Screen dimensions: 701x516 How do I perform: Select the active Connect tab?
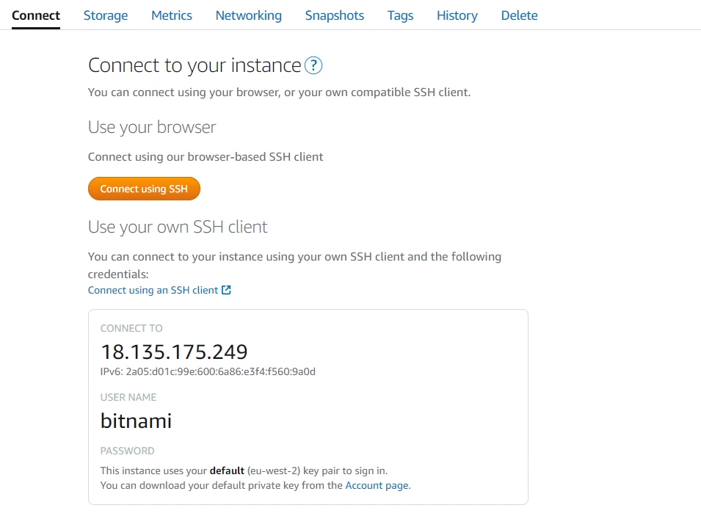[x=36, y=15]
